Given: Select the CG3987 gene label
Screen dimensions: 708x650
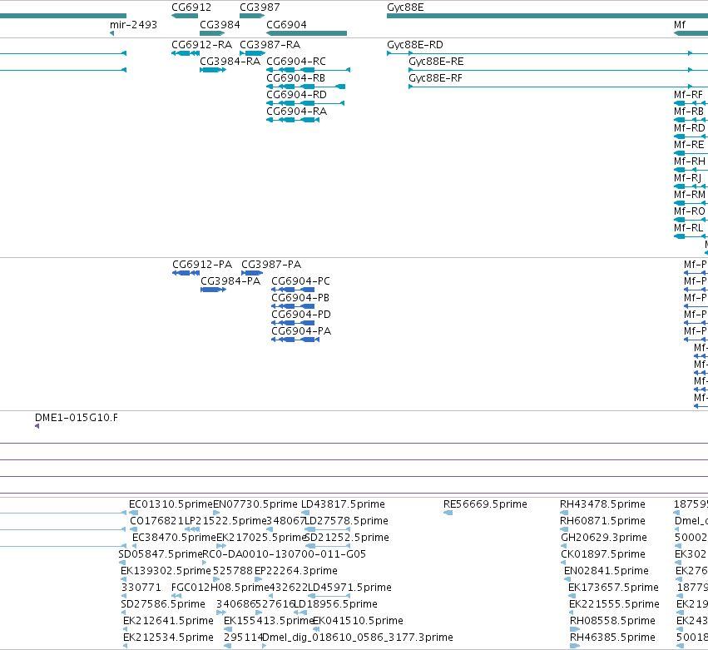Looking at the screenshot, I should [260, 7].
